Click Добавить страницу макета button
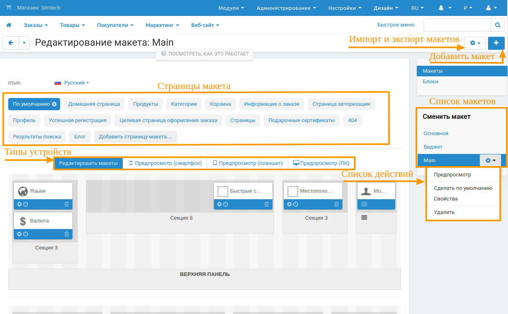The width and height of the screenshot is (508, 314). 135,137
